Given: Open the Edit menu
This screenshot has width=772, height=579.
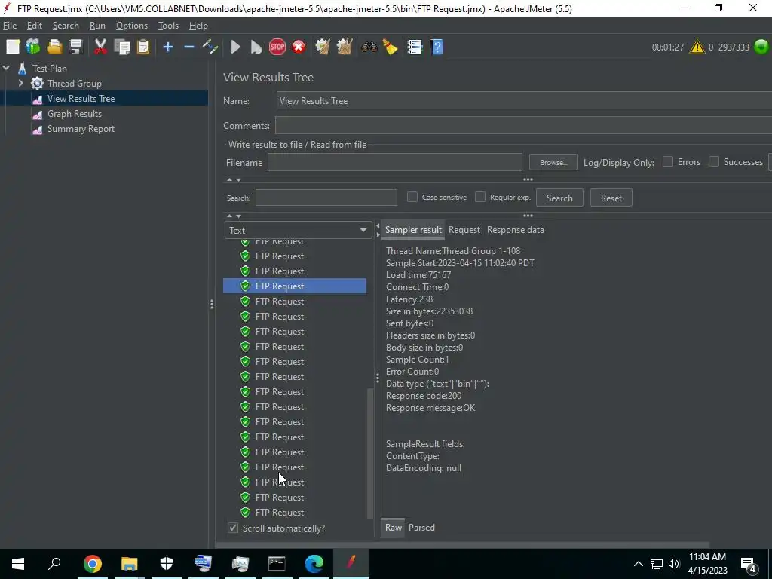Looking at the screenshot, I should [x=35, y=26].
